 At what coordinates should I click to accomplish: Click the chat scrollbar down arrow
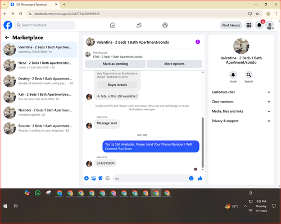[x=202, y=170]
